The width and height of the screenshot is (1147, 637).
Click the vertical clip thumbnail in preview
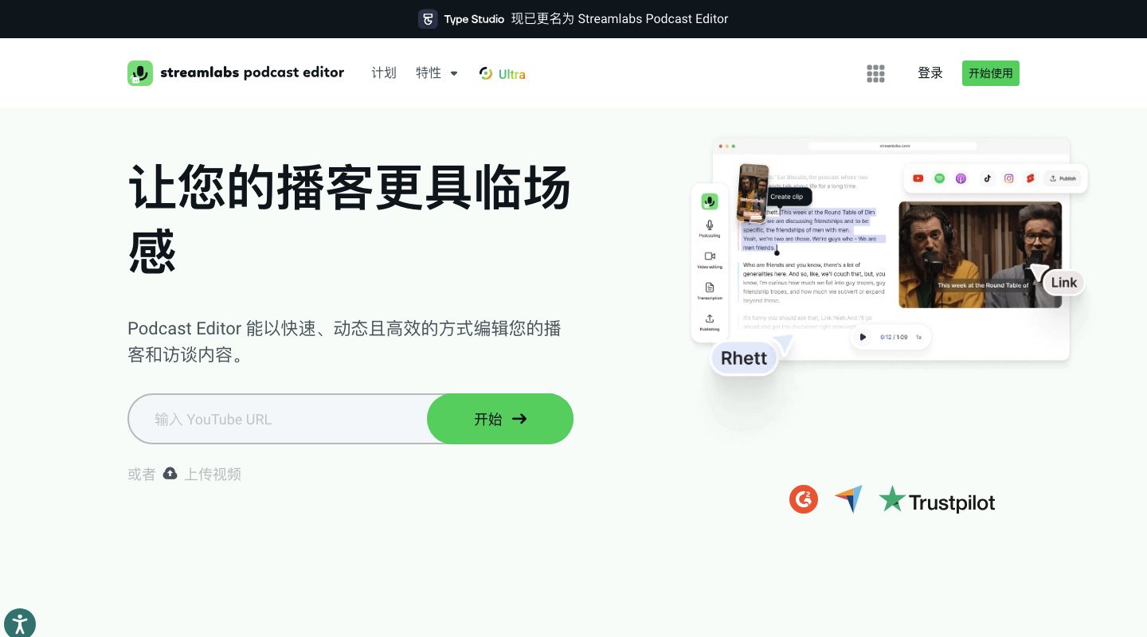[753, 193]
